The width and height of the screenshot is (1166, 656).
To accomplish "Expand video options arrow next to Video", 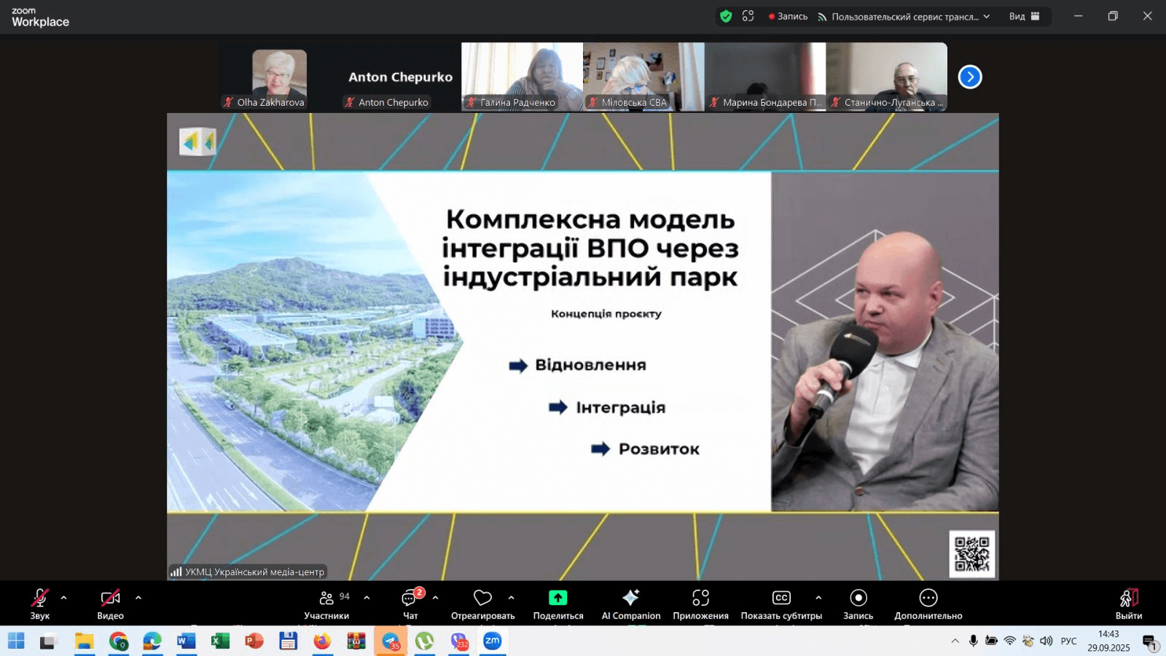I will click(138, 598).
